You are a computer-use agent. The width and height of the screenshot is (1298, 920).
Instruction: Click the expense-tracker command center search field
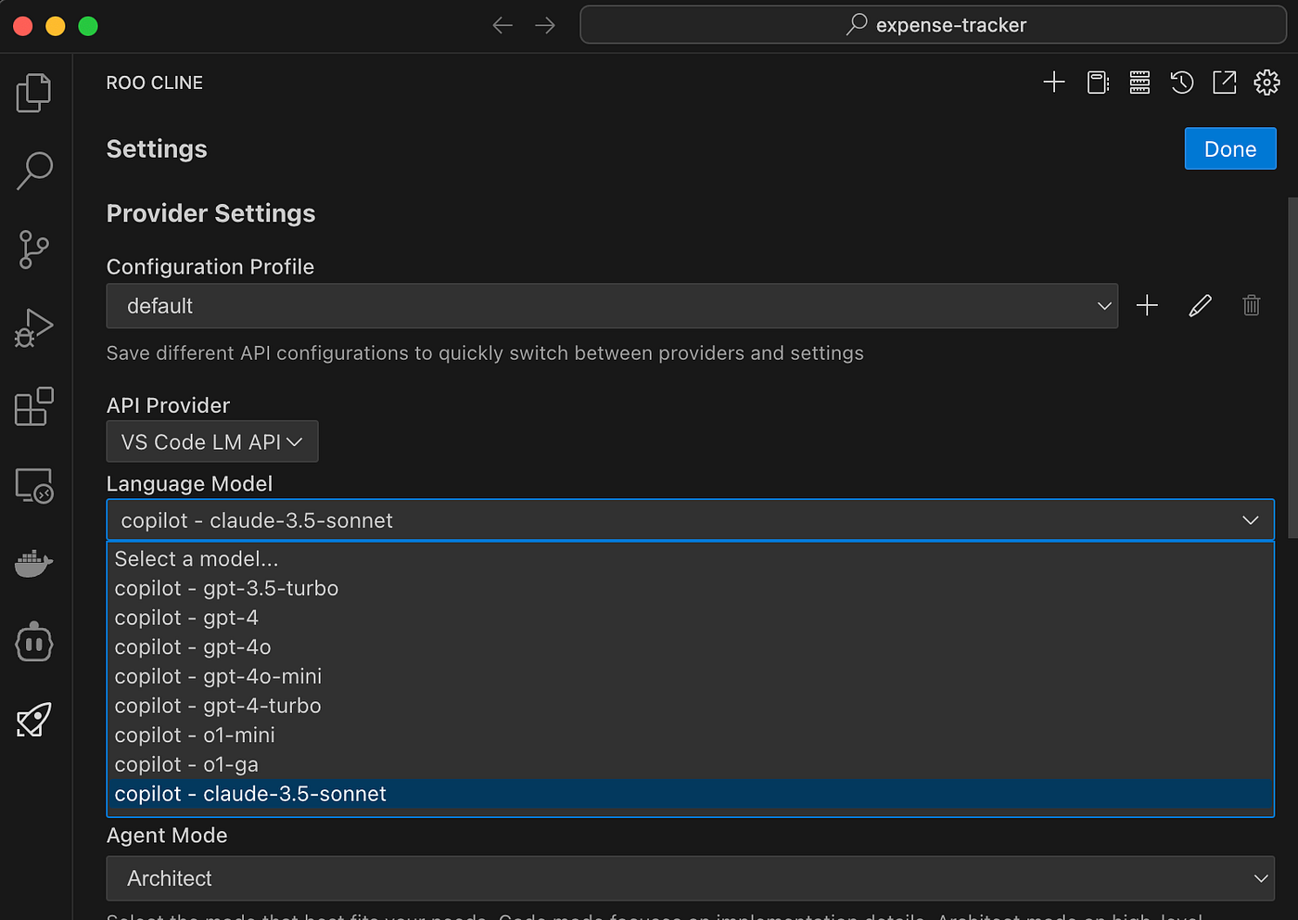tap(933, 25)
